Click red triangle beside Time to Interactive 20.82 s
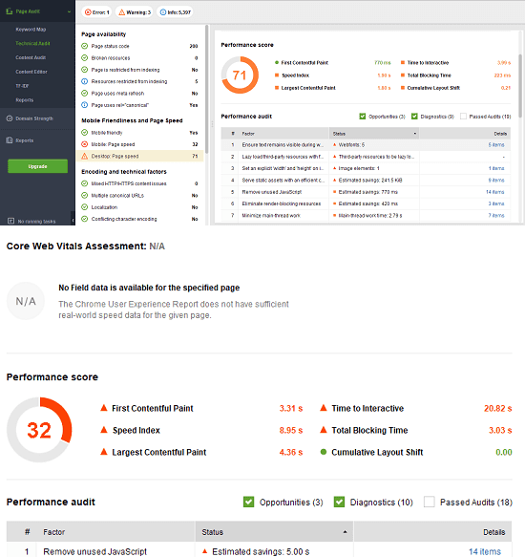Screen dimensions: 525x557 [324, 408]
